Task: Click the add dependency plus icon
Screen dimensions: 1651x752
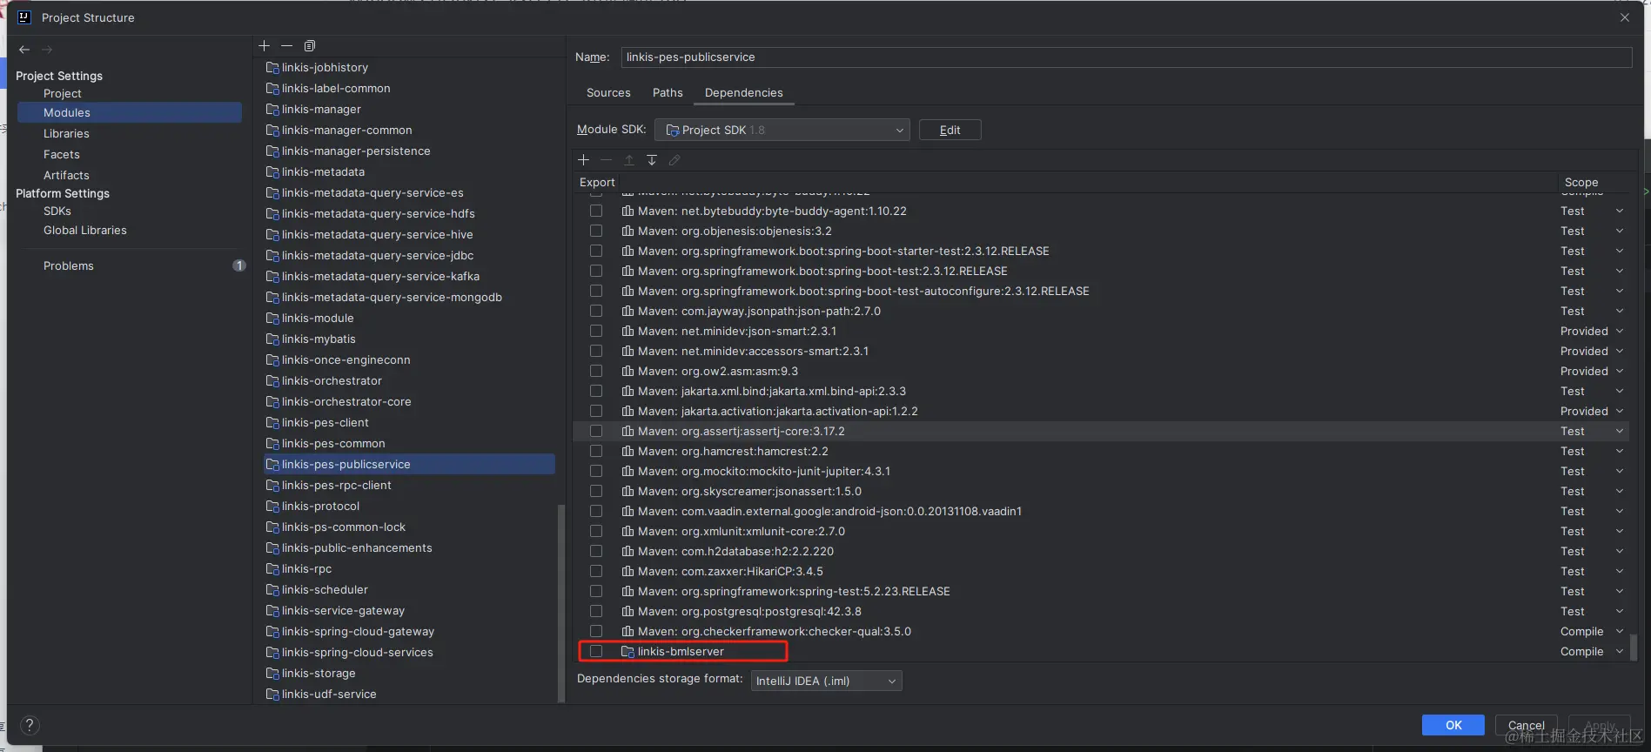Action: click(x=584, y=160)
